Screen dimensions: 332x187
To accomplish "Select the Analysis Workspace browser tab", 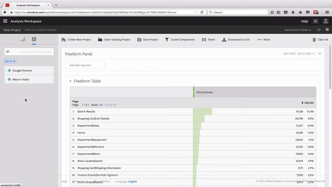I will [x=28, y=5].
